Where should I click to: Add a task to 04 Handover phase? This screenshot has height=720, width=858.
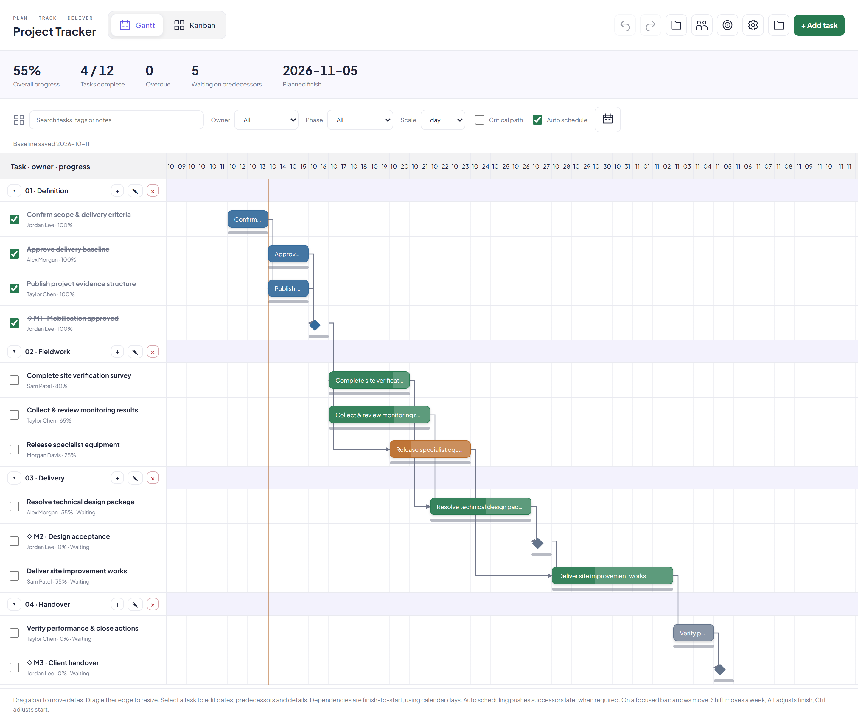coord(117,604)
